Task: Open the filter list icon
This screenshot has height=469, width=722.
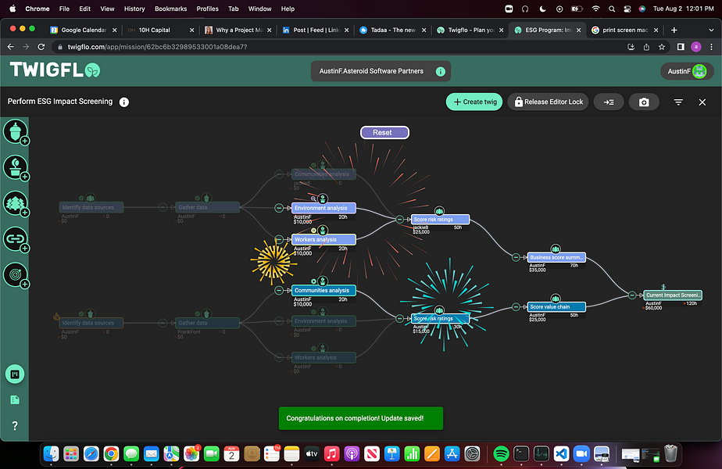Action: point(678,102)
